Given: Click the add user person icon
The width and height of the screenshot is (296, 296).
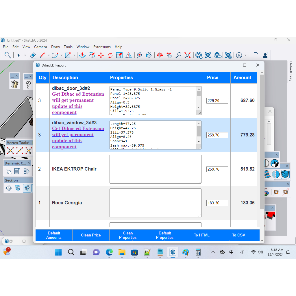Looking at the screenshot, I should 265,55.
